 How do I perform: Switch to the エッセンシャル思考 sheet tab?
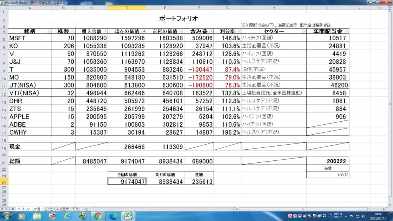click(56, 209)
